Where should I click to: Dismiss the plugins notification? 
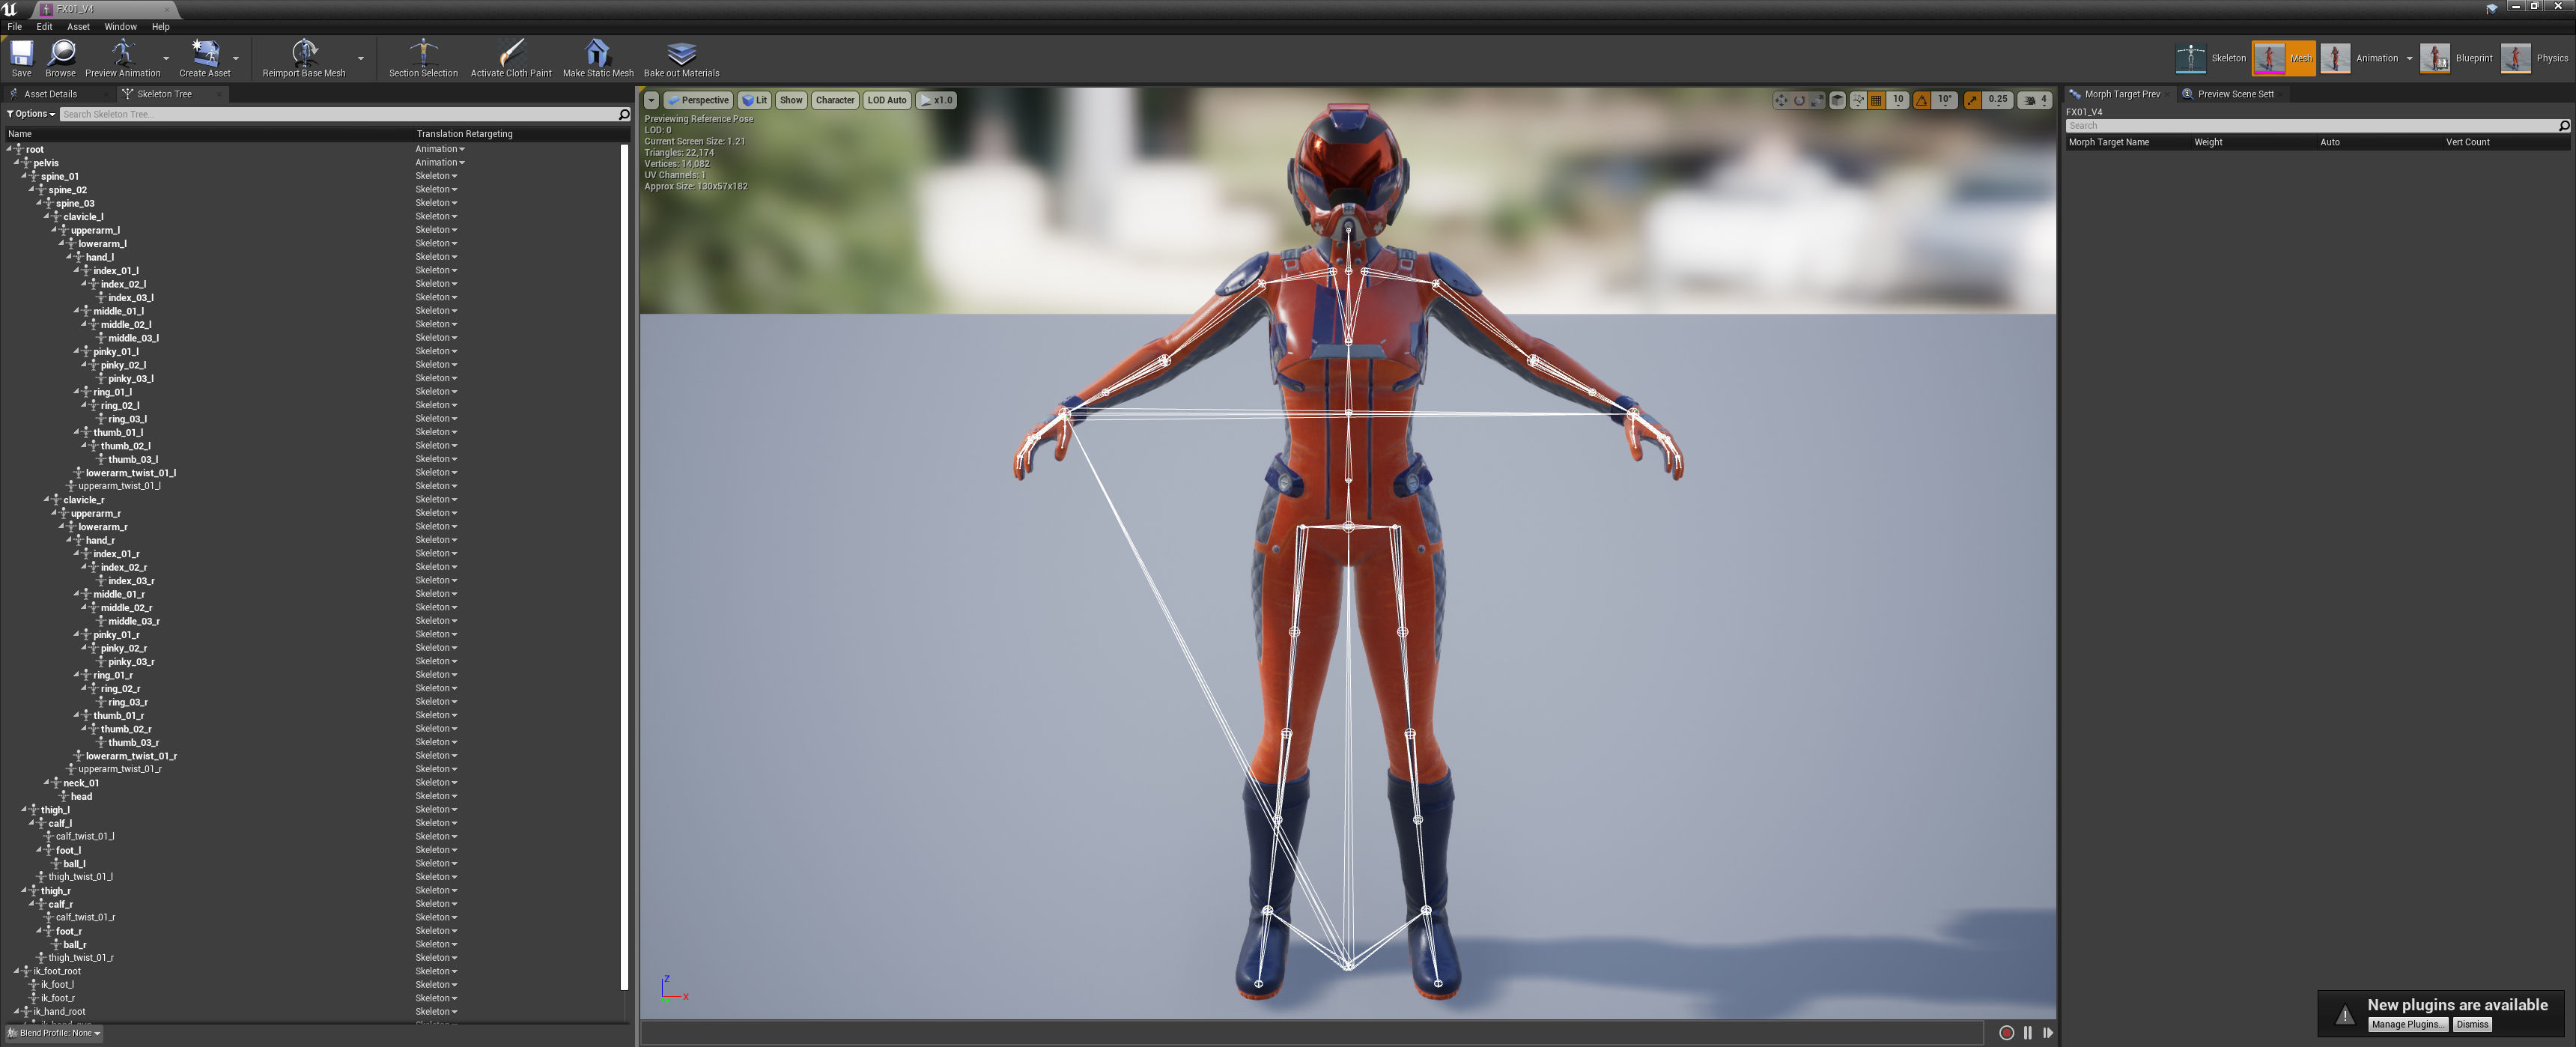2472,1024
